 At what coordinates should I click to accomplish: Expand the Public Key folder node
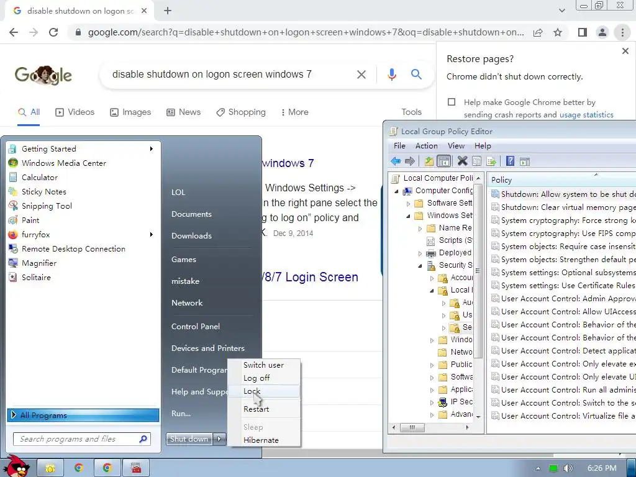(x=432, y=365)
